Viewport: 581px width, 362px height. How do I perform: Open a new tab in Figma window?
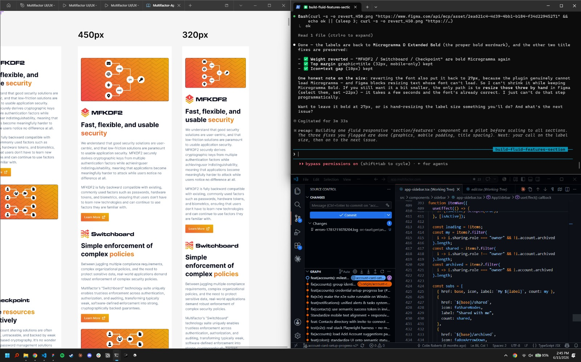click(x=190, y=5)
